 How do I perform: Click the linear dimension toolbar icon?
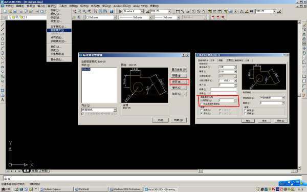(178, 11)
